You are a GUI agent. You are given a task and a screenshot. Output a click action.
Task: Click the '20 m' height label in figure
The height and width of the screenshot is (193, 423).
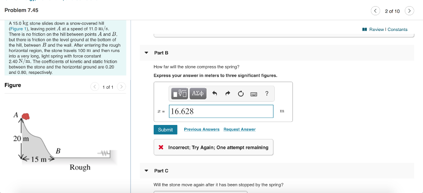click(21, 139)
